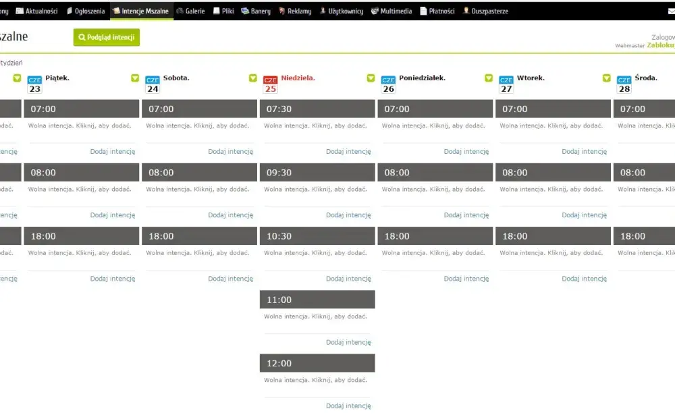Select the Intencje Mszalne tab
The image size is (675, 417).
[x=141, y=11]
